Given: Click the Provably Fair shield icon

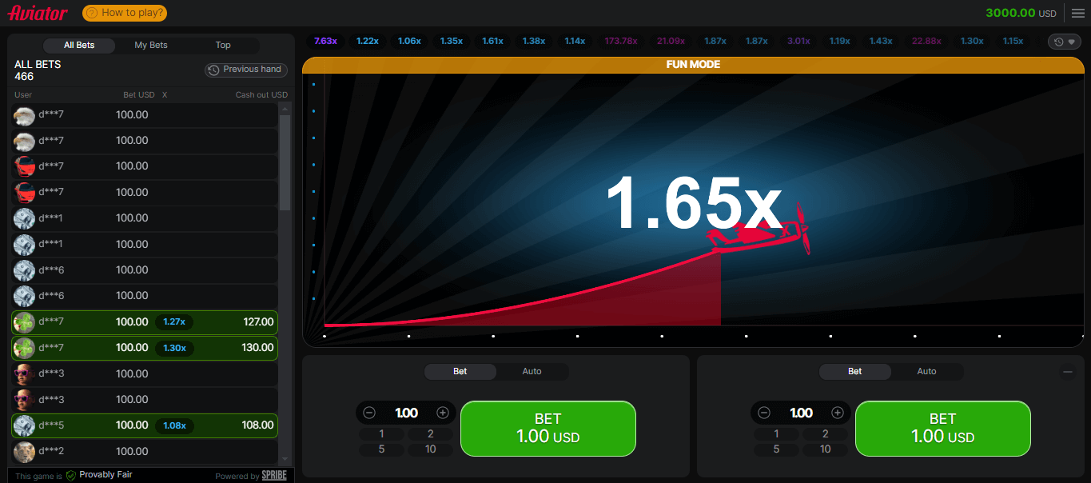Looking at the screenshot, I should [x=71, y=475].
